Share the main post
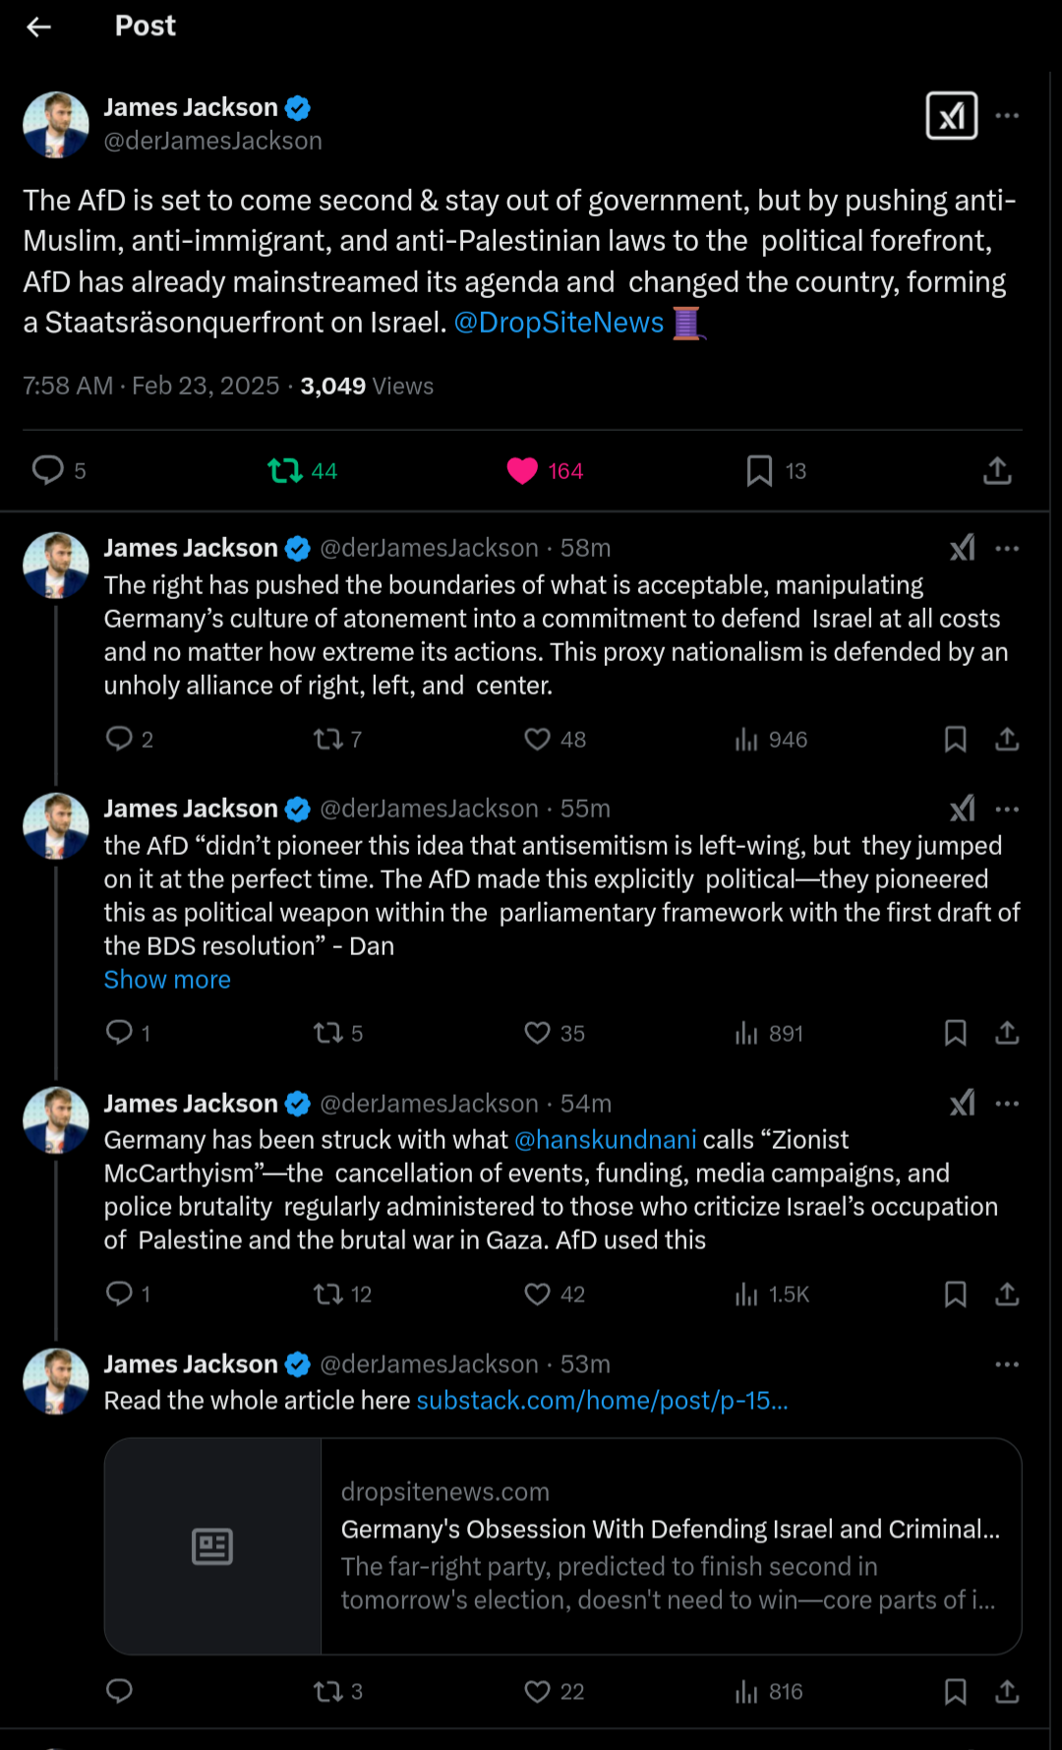Viewport: 1062px width, 1750px height. pos(997,470)
